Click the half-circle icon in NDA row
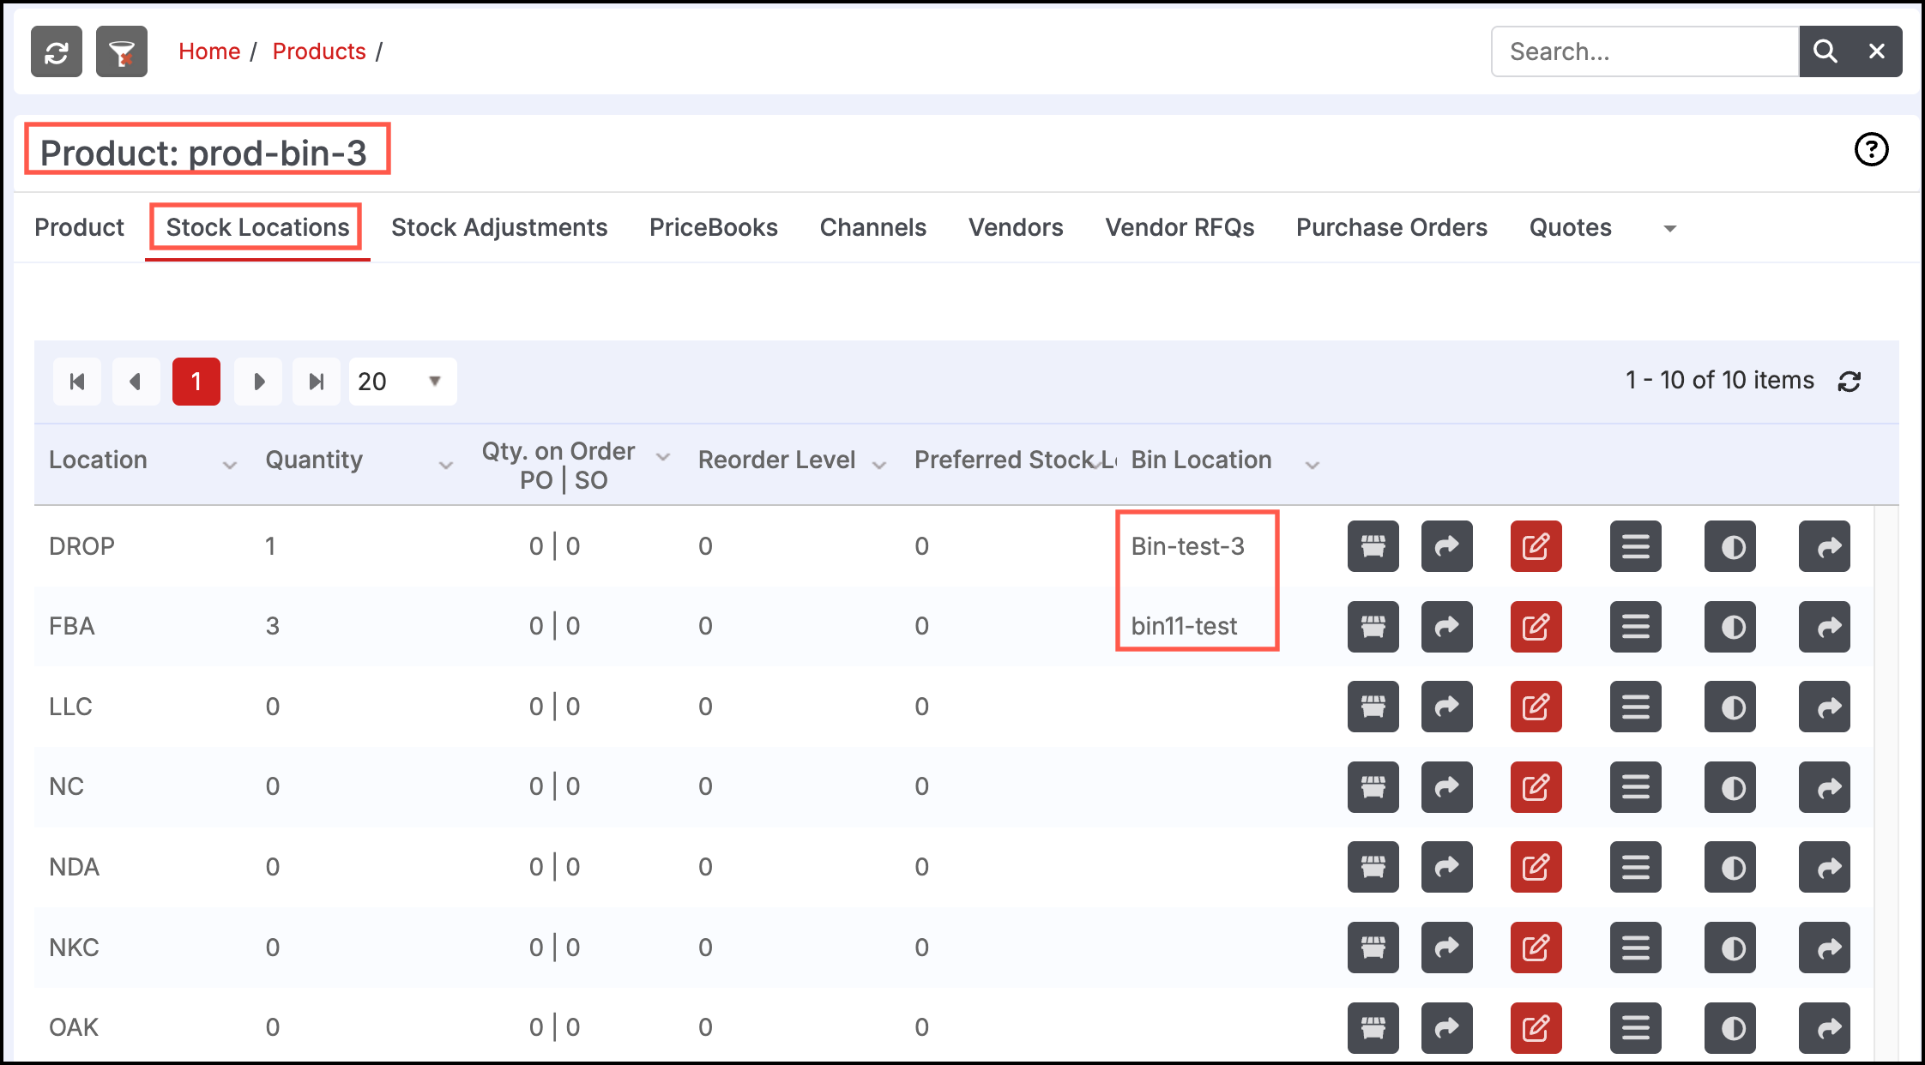The image size is (1925, 1065). [1730, 867]
